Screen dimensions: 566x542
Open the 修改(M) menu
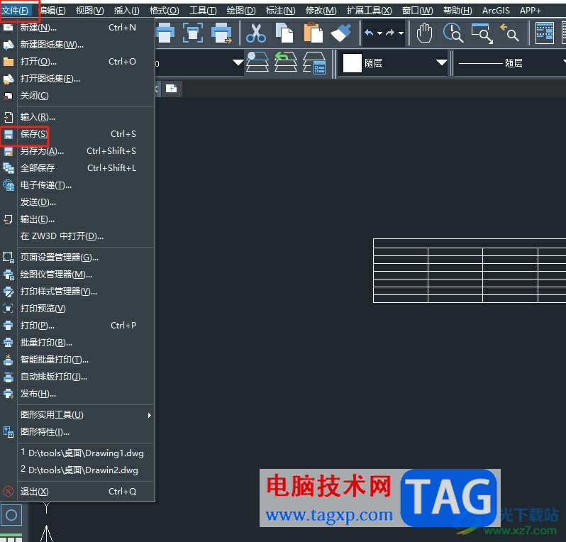pos(321,11)
